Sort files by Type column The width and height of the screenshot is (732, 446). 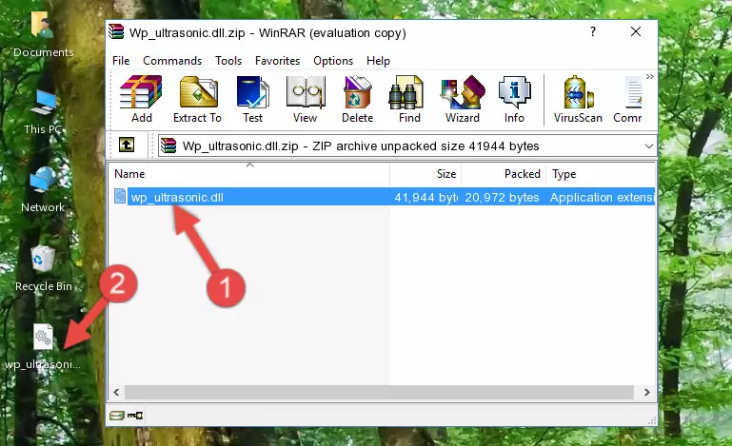(601, 173)
